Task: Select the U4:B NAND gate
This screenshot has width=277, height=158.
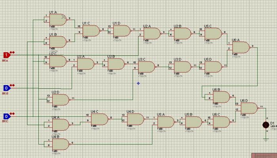Action: [61, 145]
